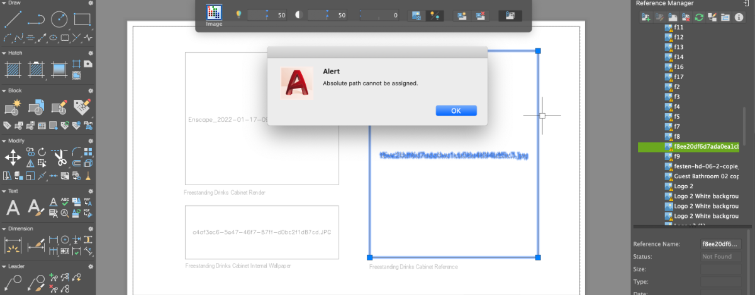Click the brightness lightbulb icon
This screenshot has width=755, height=295.
[x=238, y=14]
